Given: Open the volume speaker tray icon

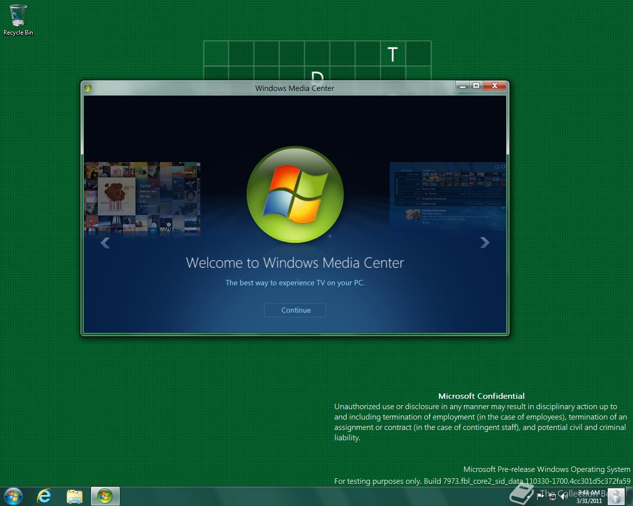Looking at the screenshot, I should [564, 497].
